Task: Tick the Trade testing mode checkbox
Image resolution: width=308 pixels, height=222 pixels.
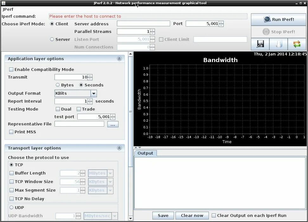Action: pyautogui.click(x=79, y=109)
